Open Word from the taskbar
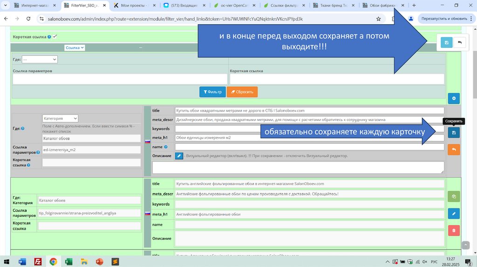The width and height of the screenshot is (477, 267). coord(22,261)
